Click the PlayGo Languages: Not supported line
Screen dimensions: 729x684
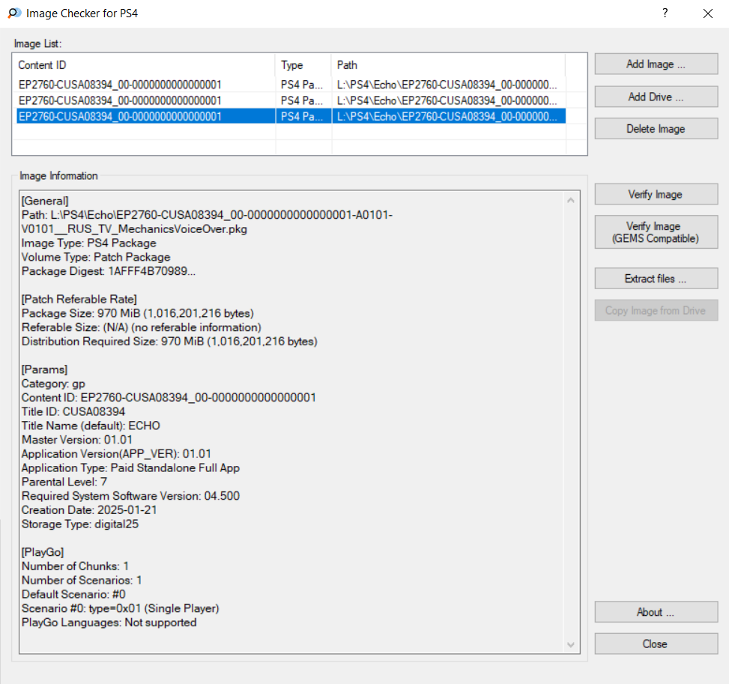[109, 622]
